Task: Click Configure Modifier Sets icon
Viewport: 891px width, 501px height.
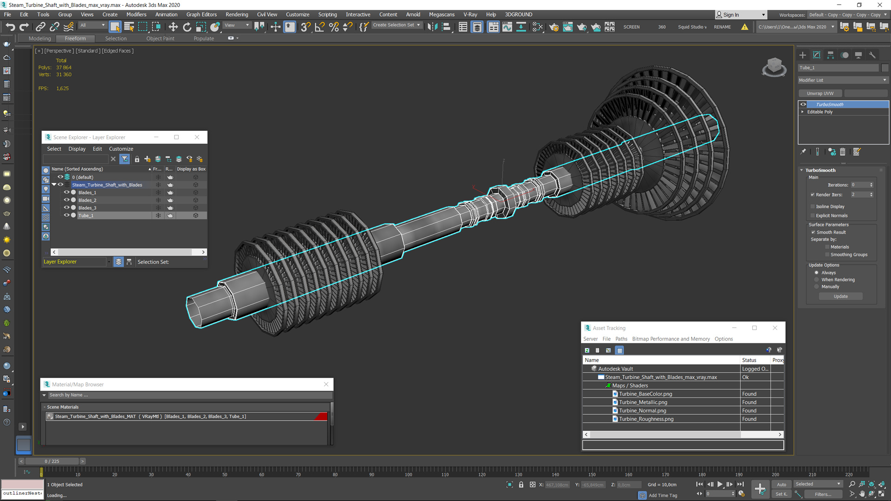Action: tap(857, 152)
